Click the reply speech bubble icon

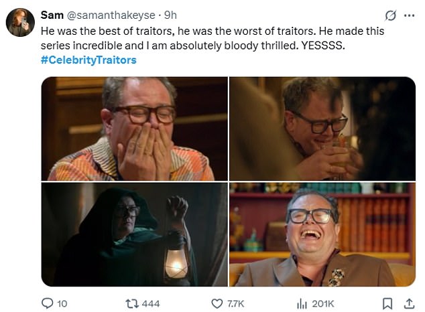(48, 303)
